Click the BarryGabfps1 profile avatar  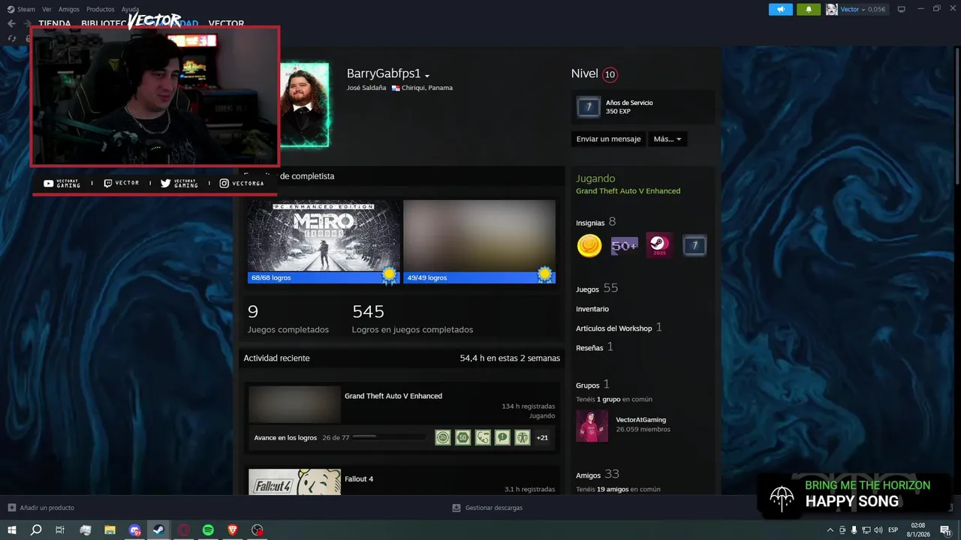(x=304, y=104)
